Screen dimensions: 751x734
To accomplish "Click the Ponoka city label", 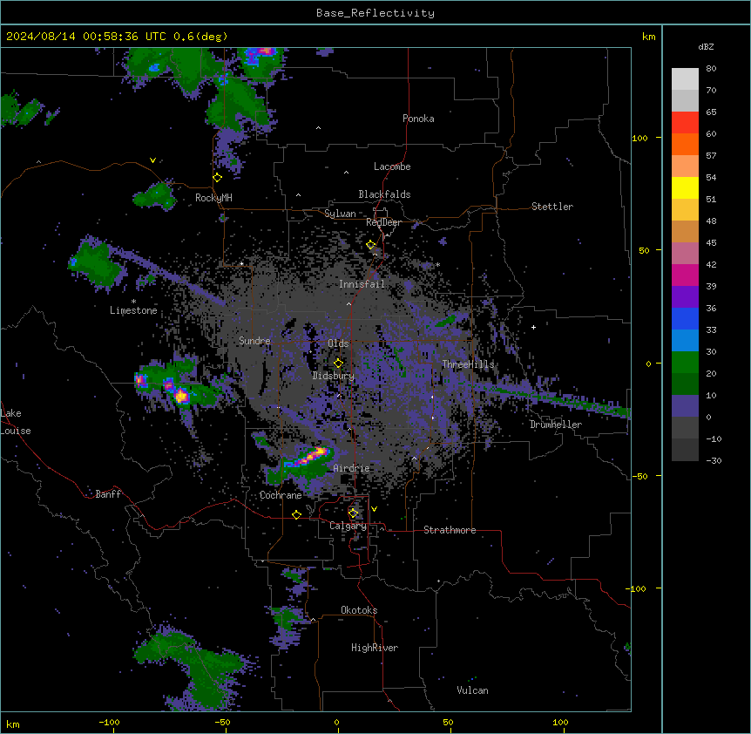I will coord(418,119).
